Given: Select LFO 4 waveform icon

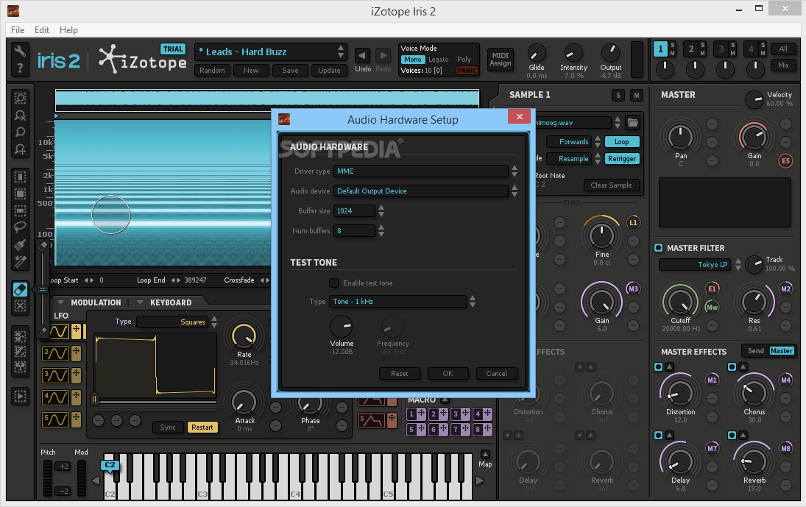Looking at the screenshot, I should (x=55, y=397).
